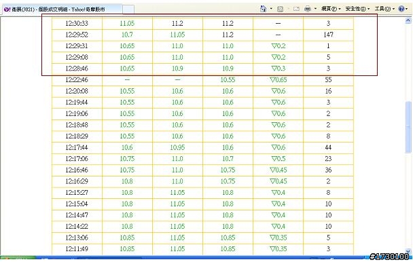The width and height of the screenshot is (413, 262).
Task: Click volume 147 in the 12:29:52 row
Action: point(328,35)
